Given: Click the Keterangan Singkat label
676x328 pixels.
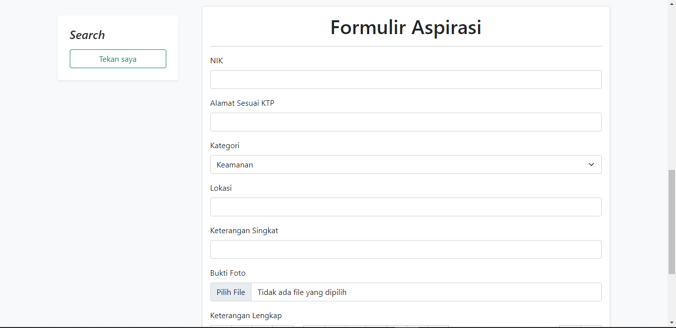Looking at the screenshot, I should point(244,231).
